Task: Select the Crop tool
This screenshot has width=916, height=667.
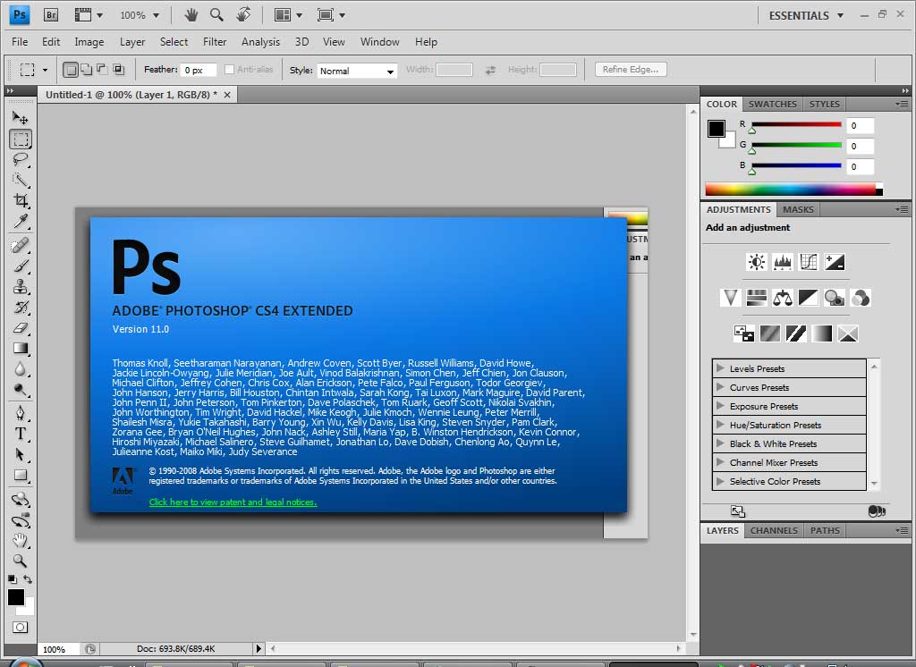Action: pyautogui.click(x=21, y=200)
